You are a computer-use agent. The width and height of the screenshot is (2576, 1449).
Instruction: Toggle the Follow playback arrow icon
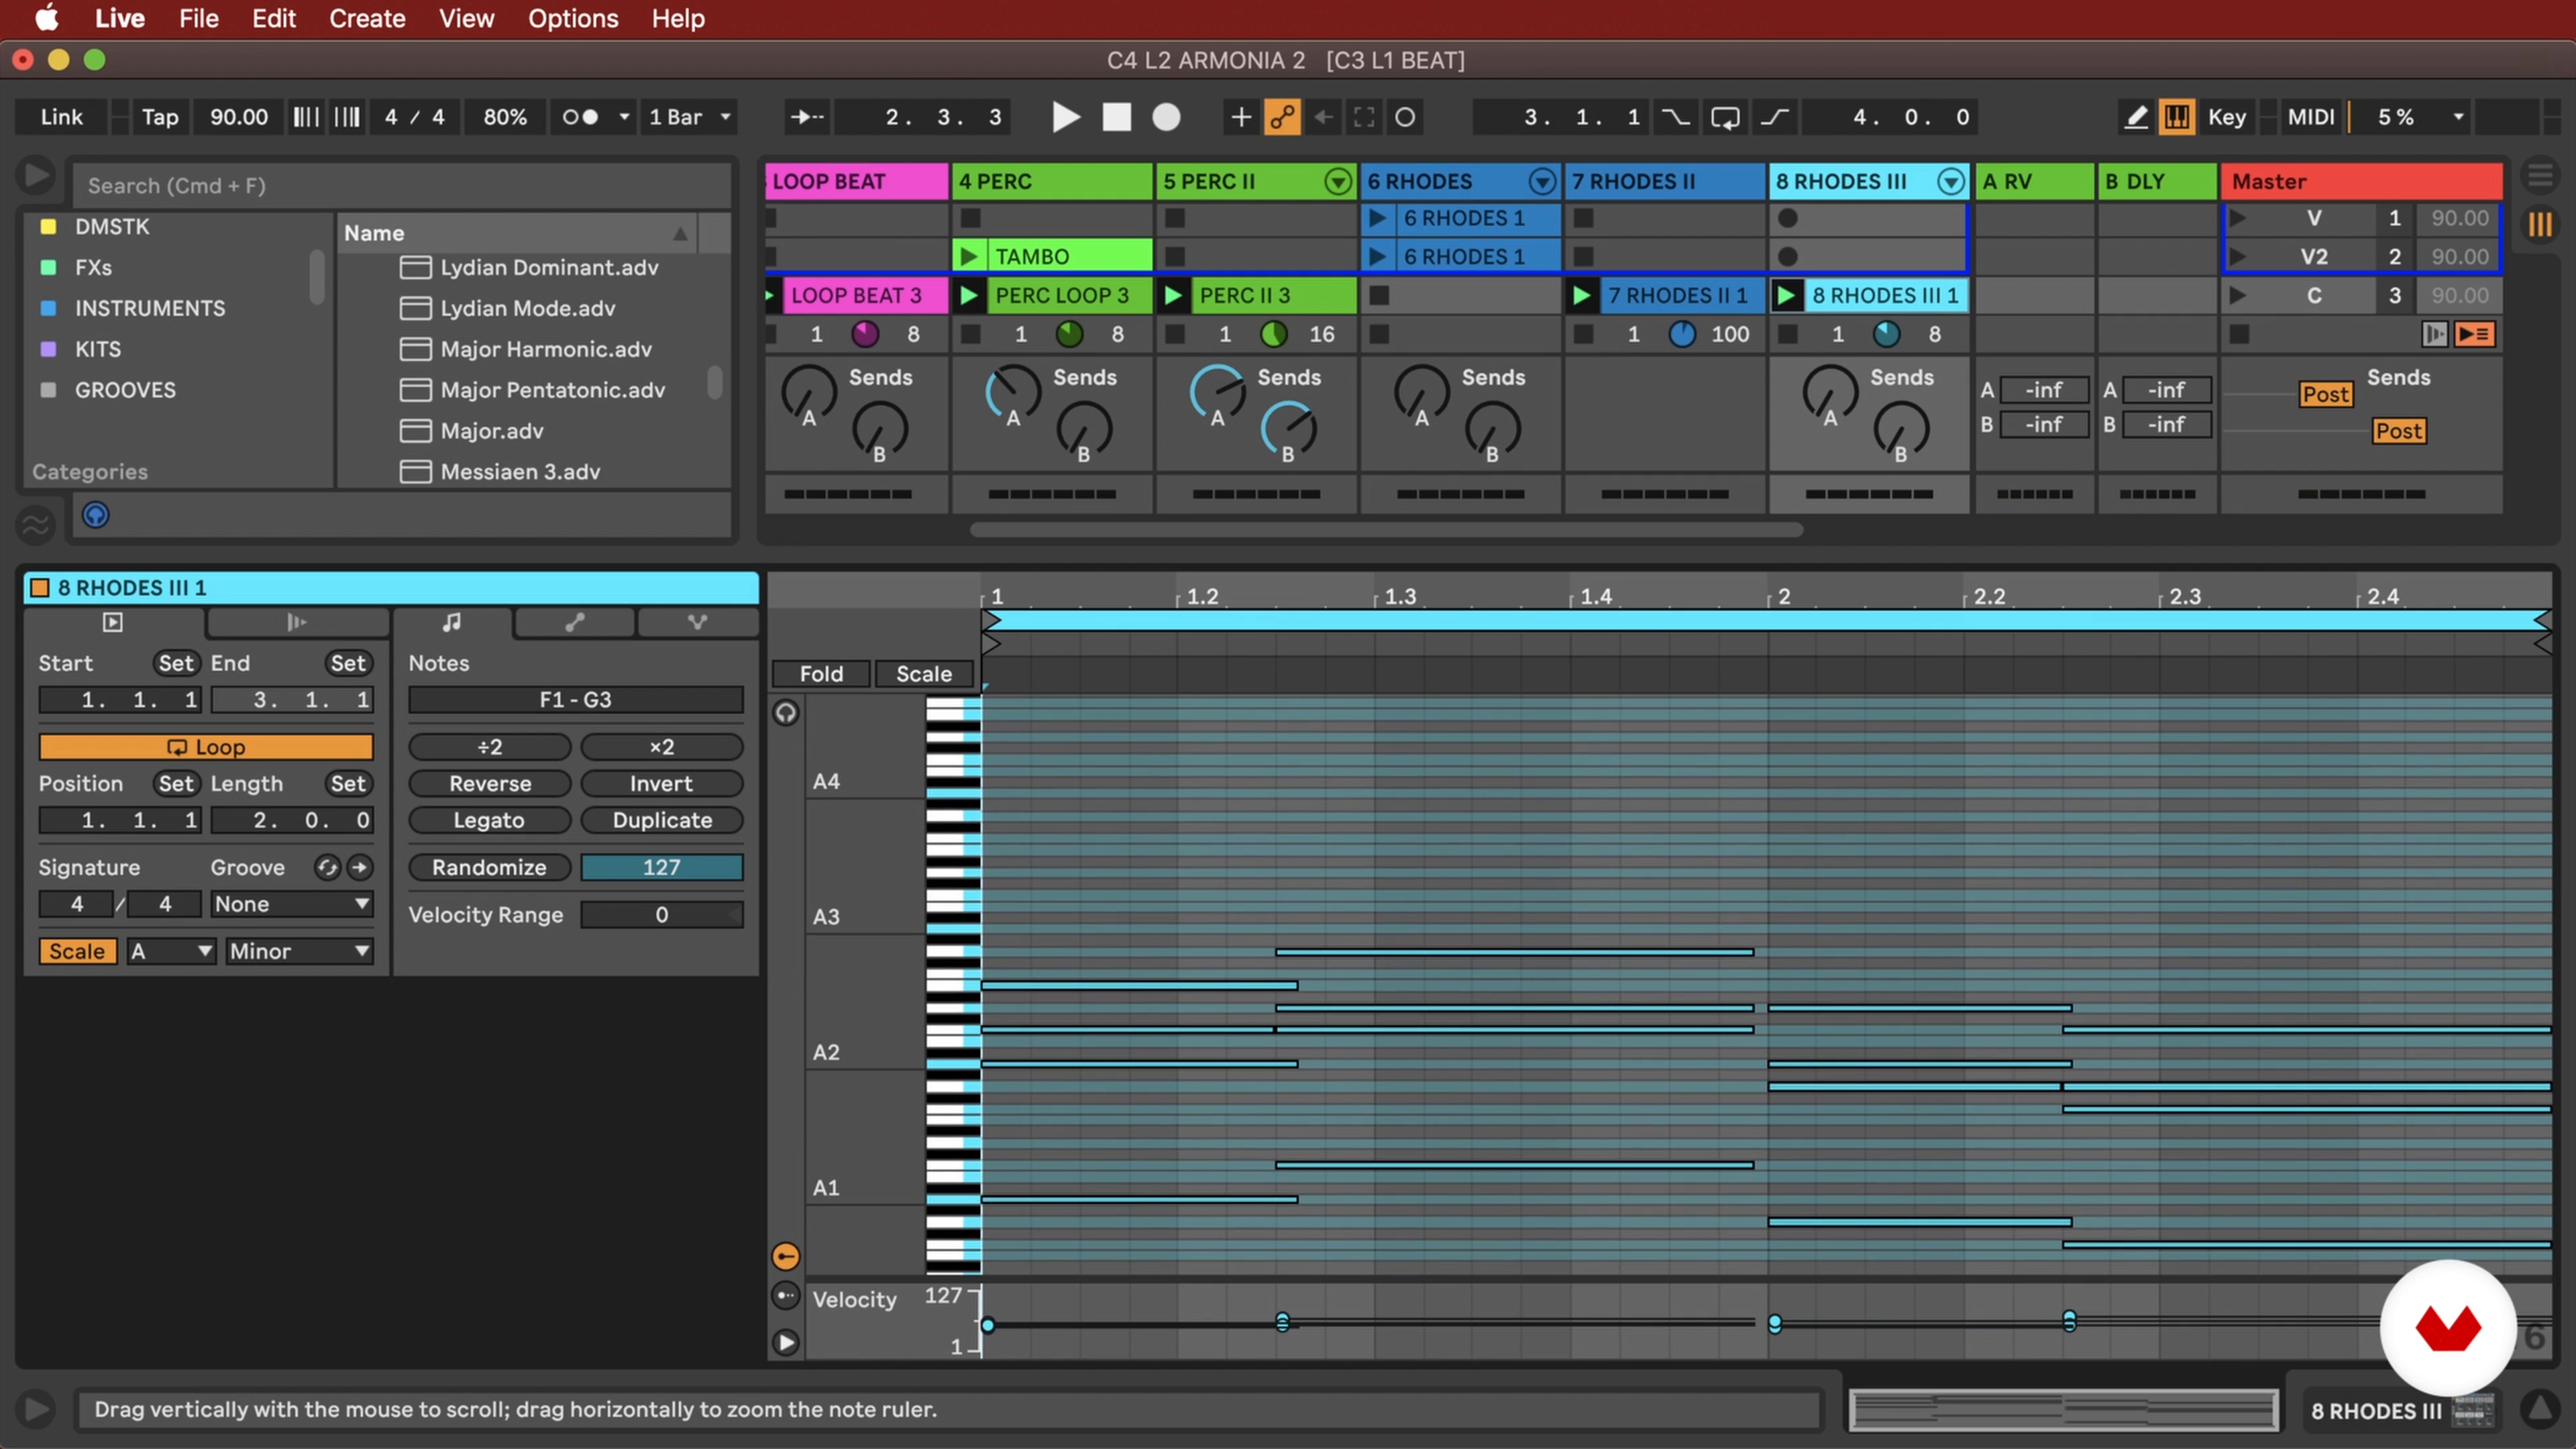806,117
